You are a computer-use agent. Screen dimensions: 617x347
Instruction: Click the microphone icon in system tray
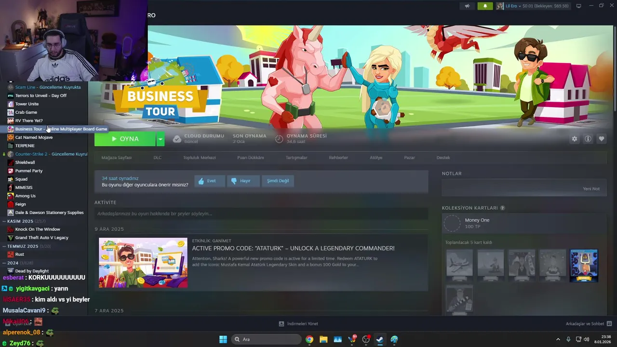tap(568, 339)
